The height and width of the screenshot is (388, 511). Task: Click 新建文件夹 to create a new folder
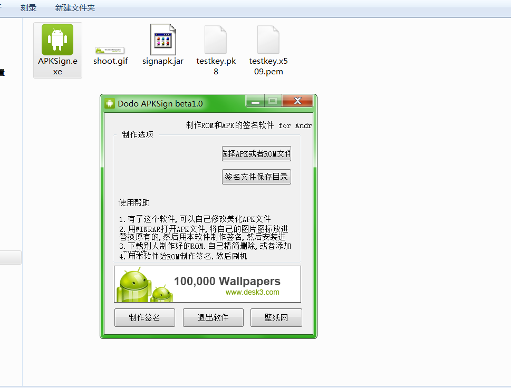tap(75, 7)
